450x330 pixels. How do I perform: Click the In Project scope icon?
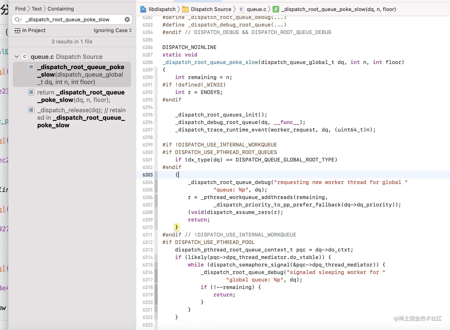click(x=18, y=30)
